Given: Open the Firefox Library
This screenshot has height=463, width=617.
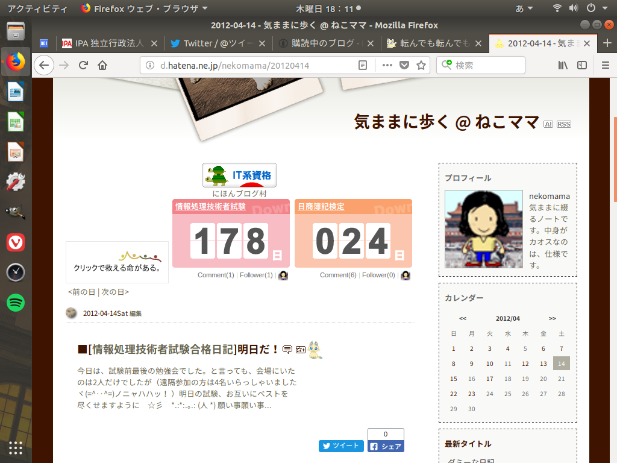Looking at the screenshot, I should (563, 65).
